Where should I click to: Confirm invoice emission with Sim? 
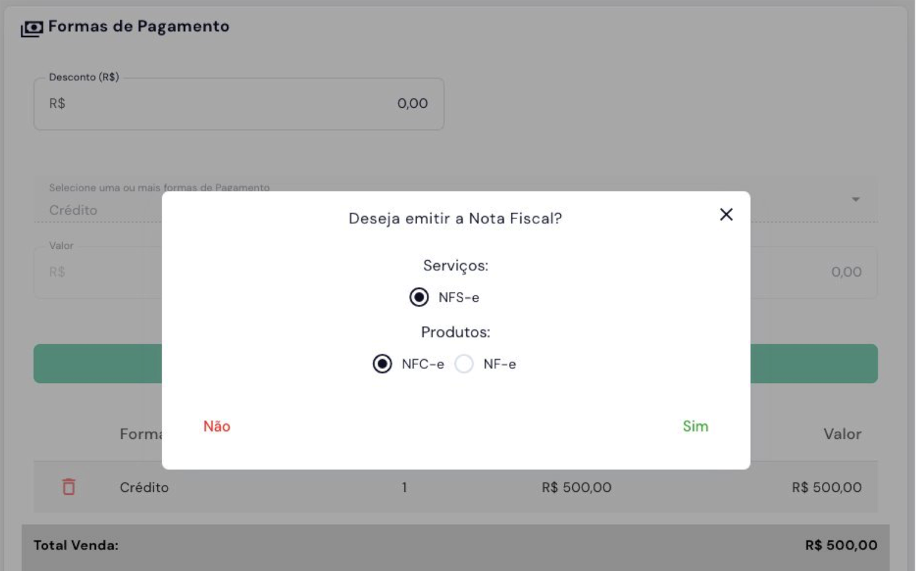(x=695, y=426)
